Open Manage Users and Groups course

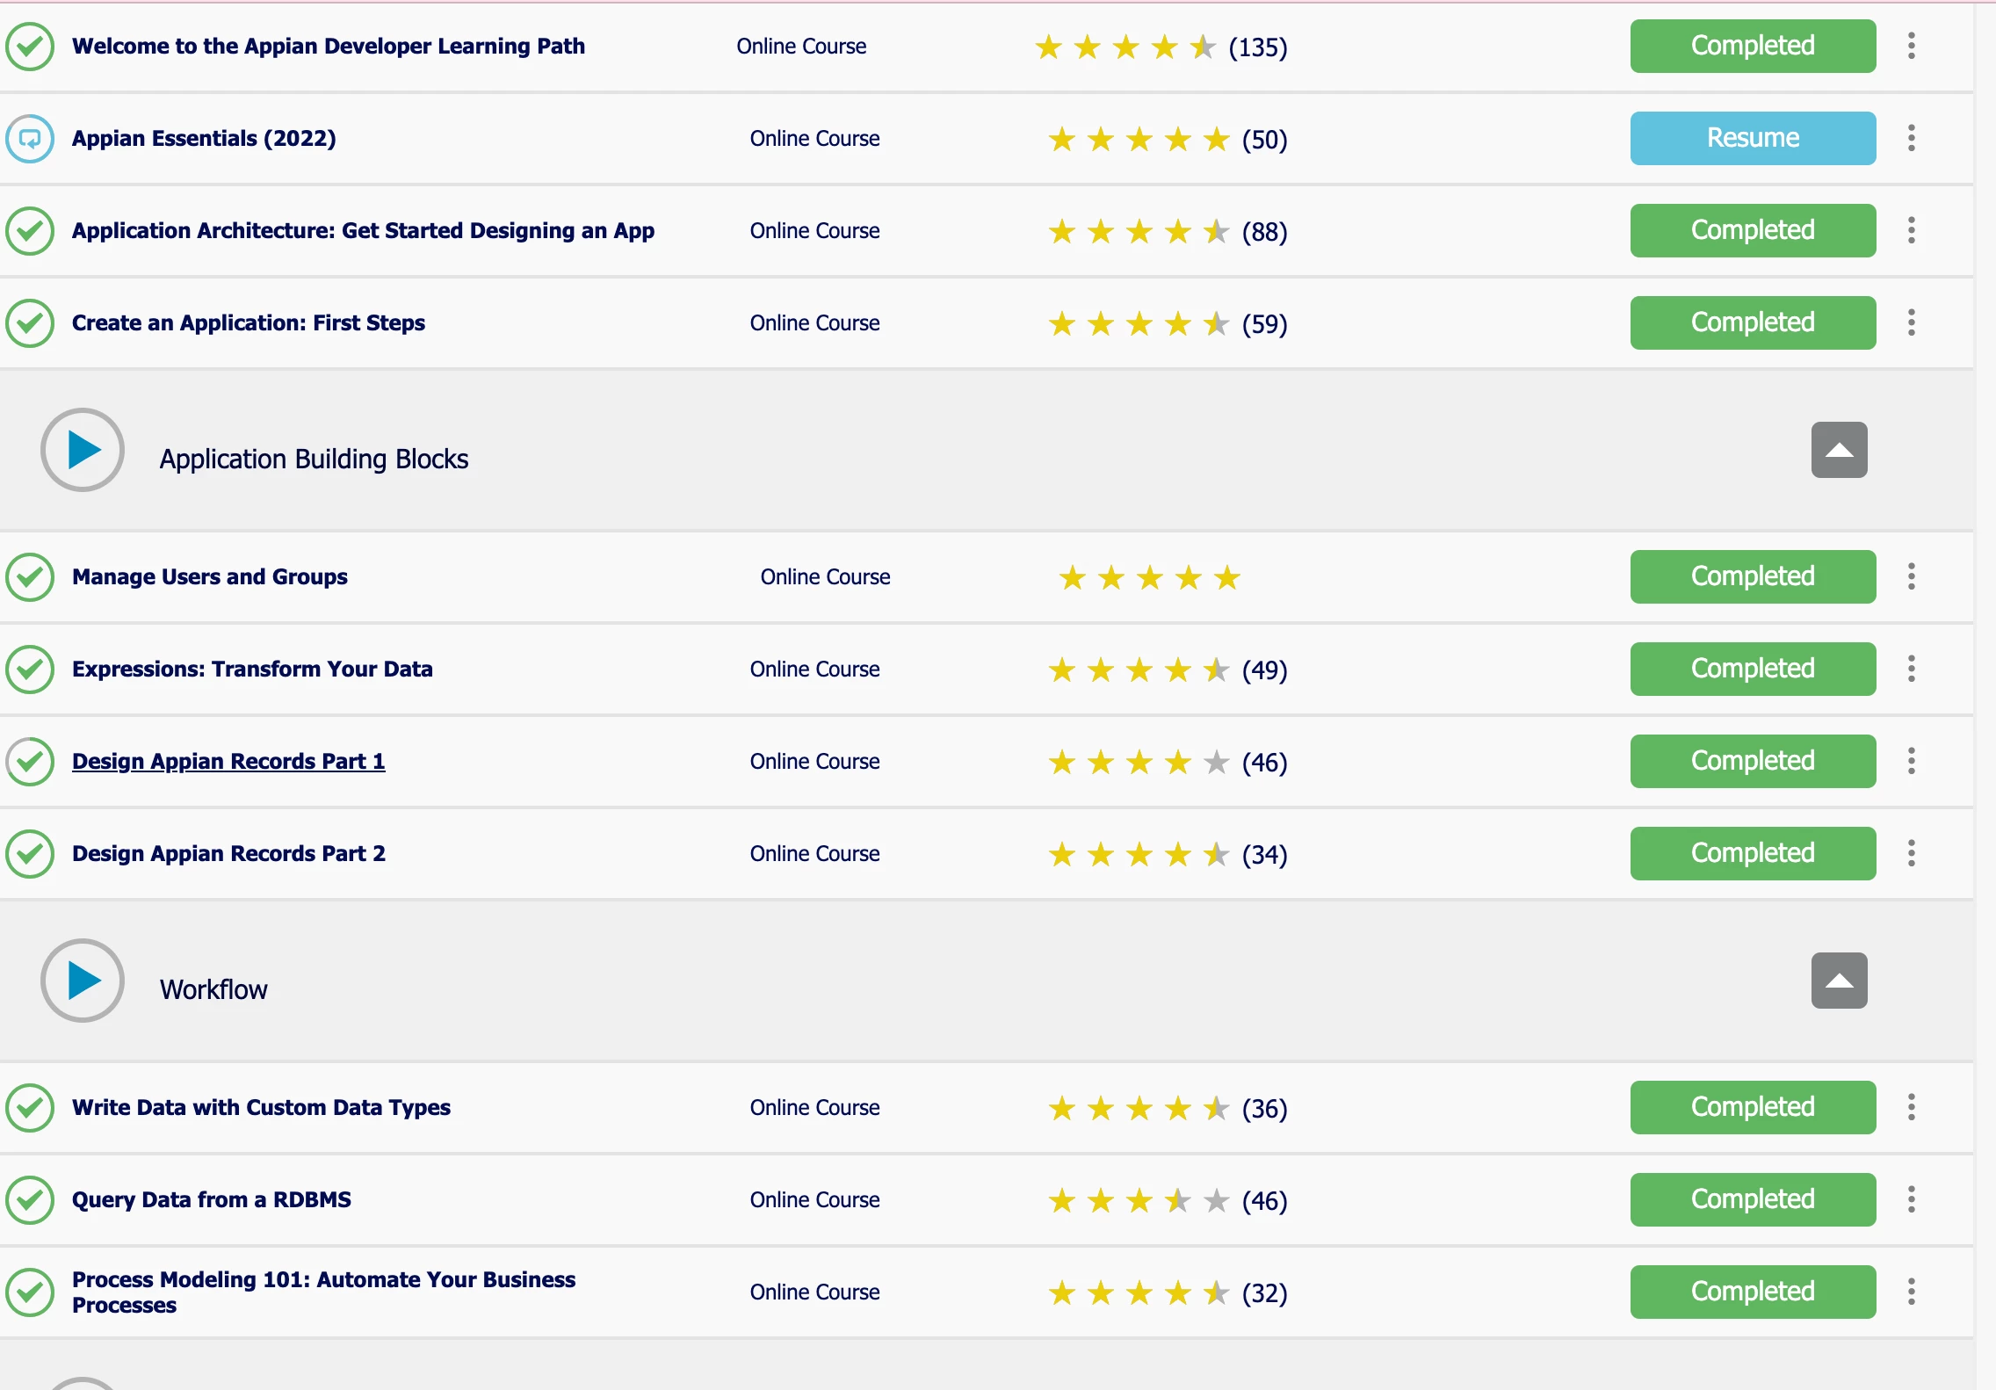click(210, 576)
